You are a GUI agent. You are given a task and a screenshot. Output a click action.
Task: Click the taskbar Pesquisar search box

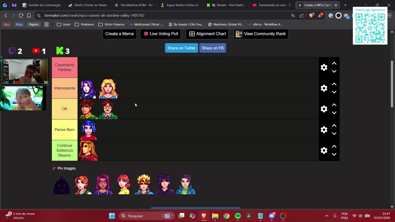pos(147,216)
